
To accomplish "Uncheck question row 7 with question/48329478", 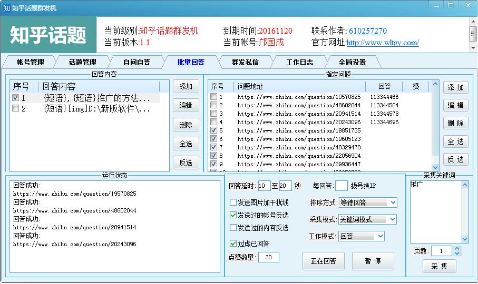I will coord(213,147).
